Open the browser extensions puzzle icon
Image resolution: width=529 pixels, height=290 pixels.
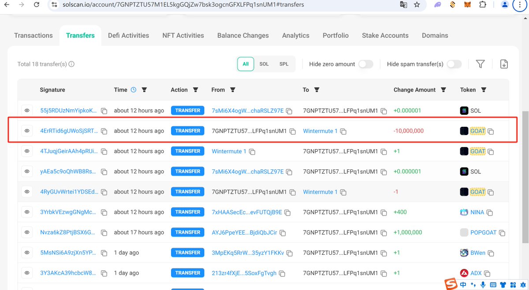pos(482,4)
